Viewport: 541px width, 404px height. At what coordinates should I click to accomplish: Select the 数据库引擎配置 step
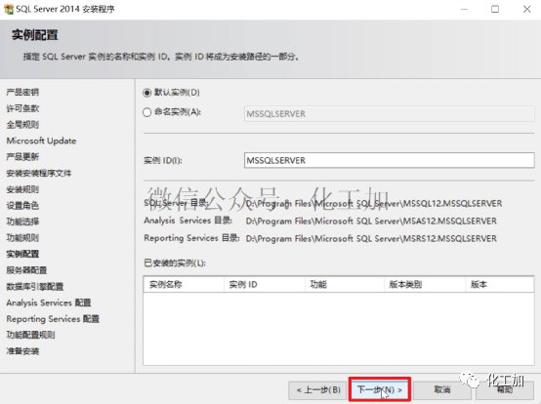pyautogui.click(x=34, y=287)
